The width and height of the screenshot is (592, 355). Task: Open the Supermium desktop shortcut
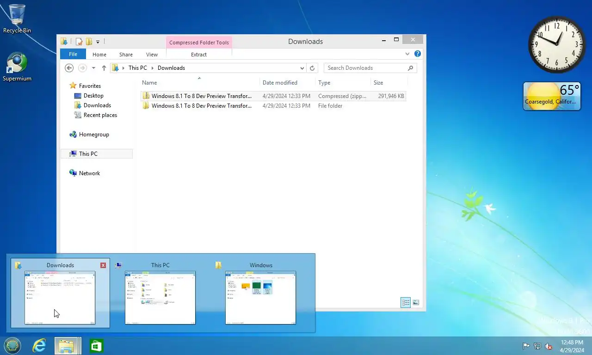point(17,67)
